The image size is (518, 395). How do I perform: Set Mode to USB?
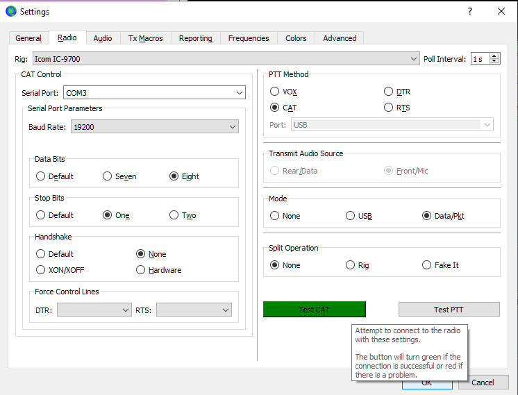[351, 216]
